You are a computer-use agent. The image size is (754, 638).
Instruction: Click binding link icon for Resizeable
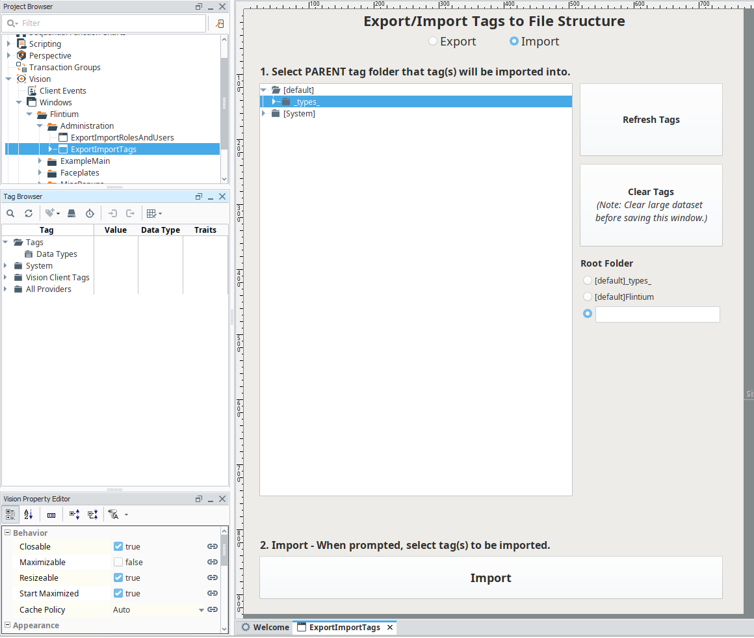(213, 578)
